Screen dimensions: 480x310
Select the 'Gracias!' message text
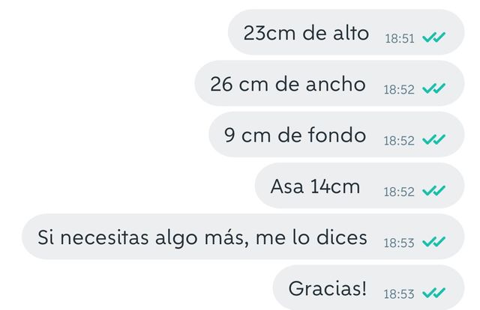point(328,288)
